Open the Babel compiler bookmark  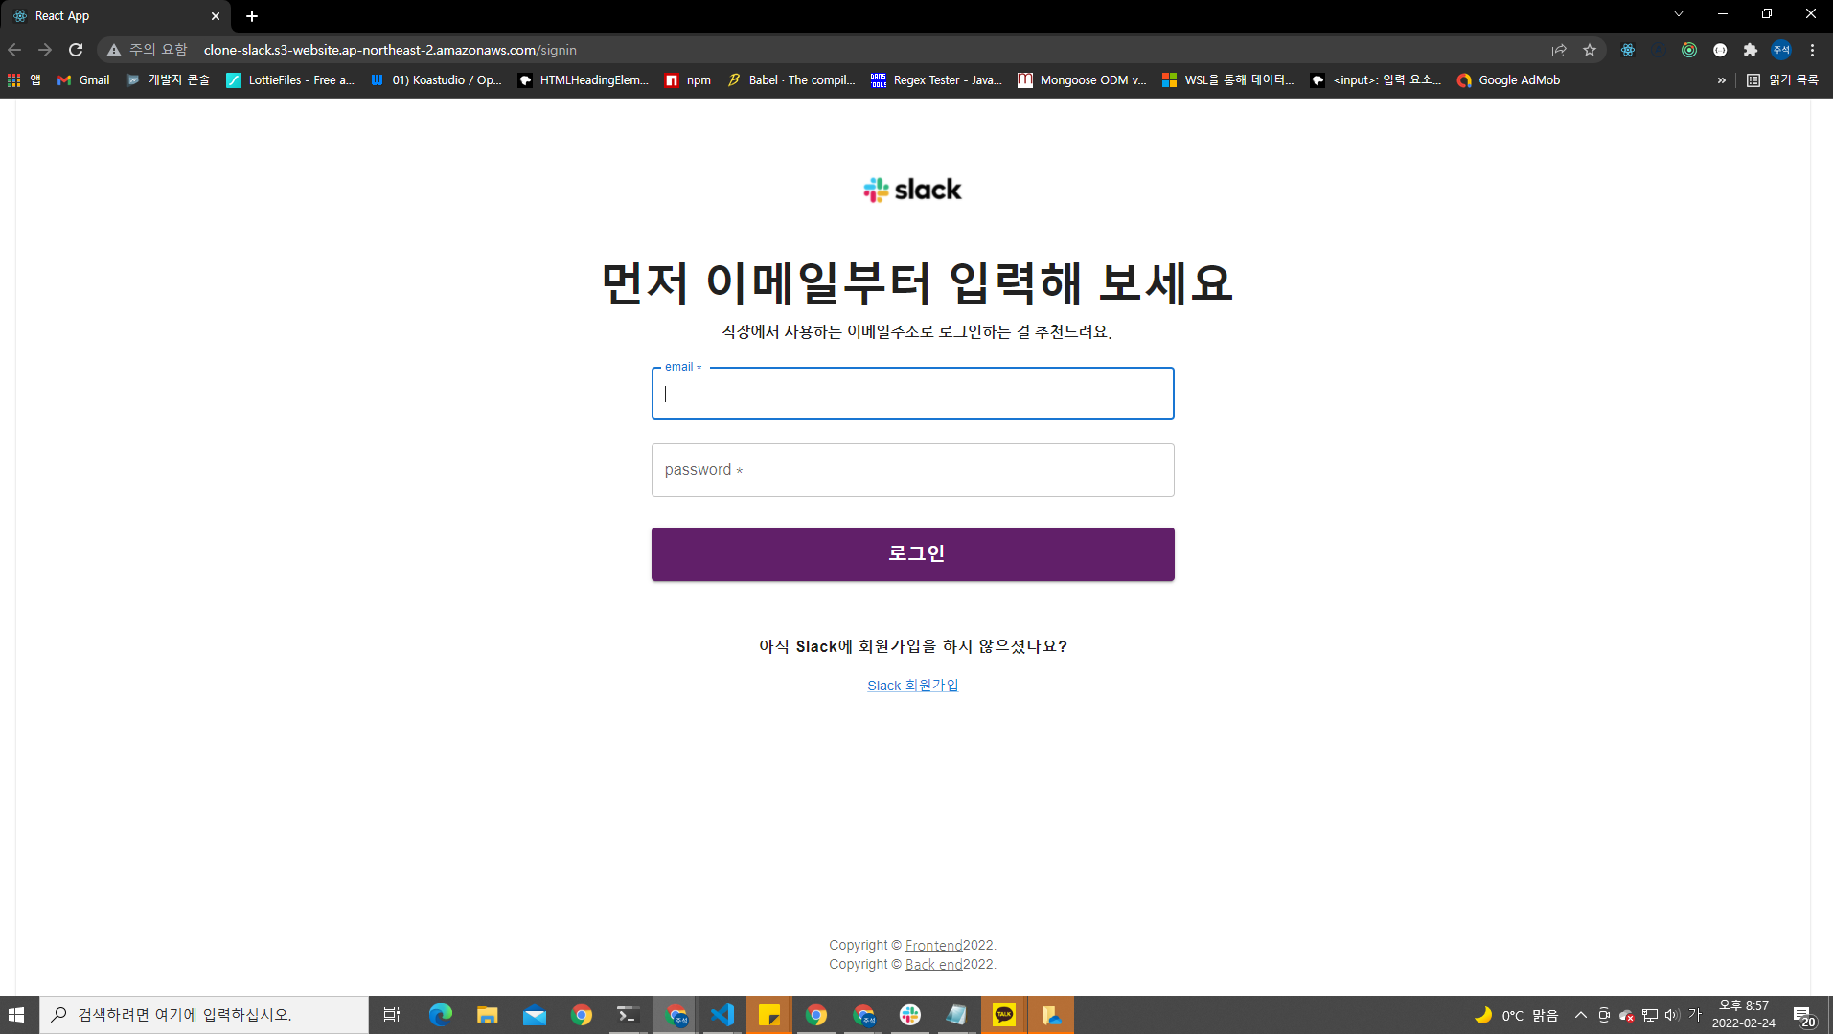pos(790,80)
